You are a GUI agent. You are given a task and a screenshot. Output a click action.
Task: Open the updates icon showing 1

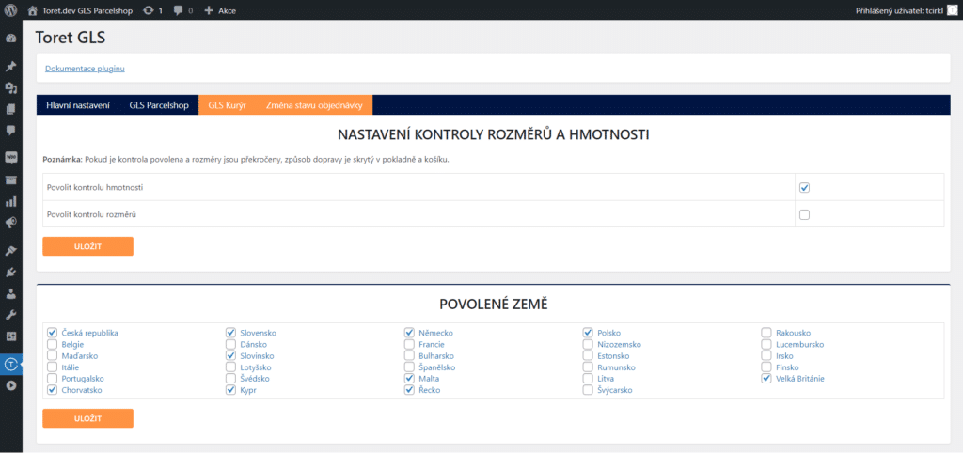click(149, 10)
